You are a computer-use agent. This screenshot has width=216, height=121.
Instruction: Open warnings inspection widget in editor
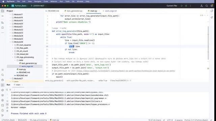(201, 15)
